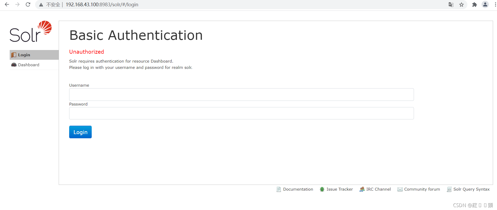Click the door icon beside Login in the sidebar

14,55
